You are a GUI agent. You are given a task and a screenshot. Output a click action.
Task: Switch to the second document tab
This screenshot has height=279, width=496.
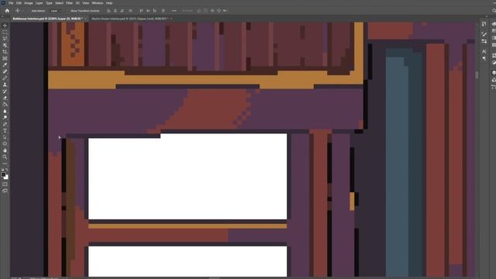tap(129, 19)
